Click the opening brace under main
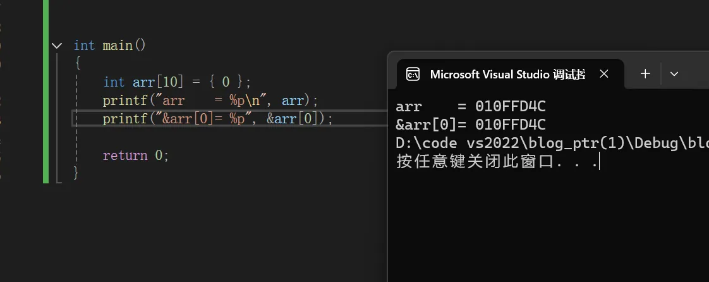 pyautogui.click(x=77, y=63)
